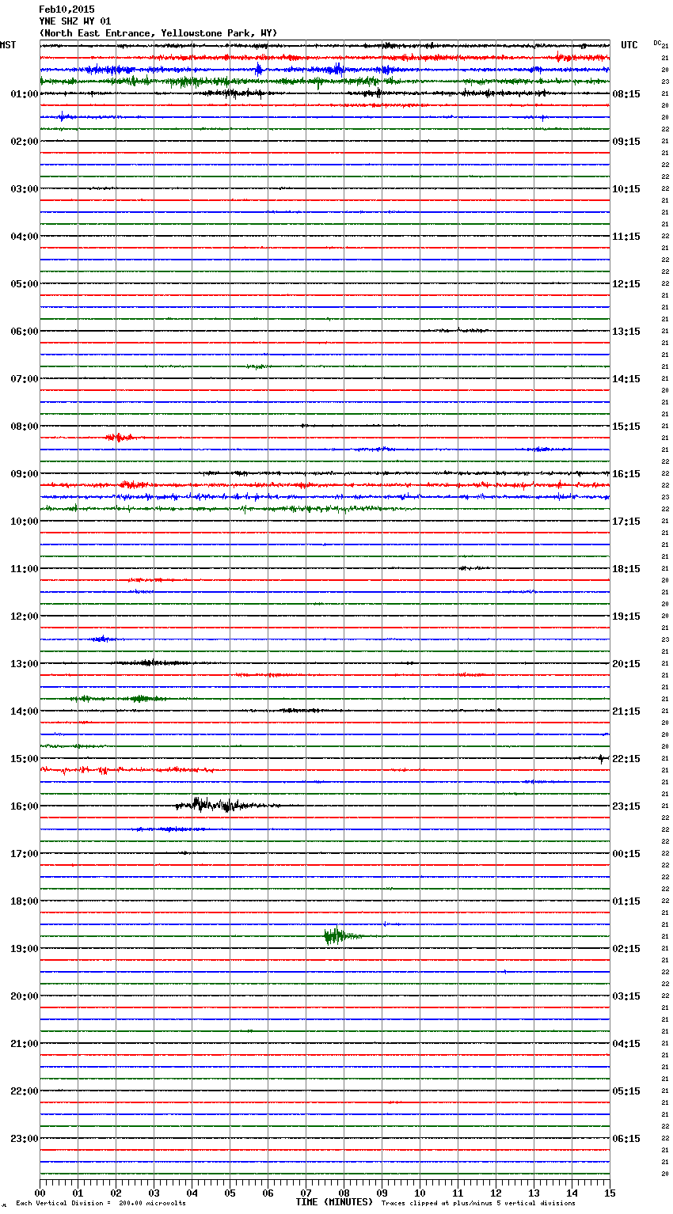This screenshot has height=1214, width=673.
Task: Click the North East Entrance, Yellowstone Park location title
Action: [158, 33]
